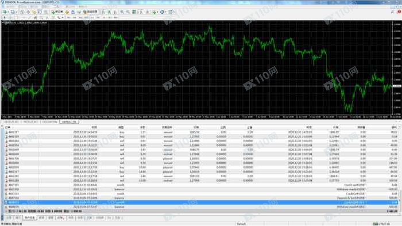Select highlighted blue credit history row
This screenshot has height=226, width=402.
click(x=201, y=202)
